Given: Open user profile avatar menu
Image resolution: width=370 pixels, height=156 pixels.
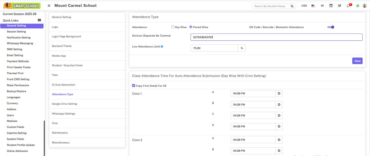Looking at the screenshot, I should [x=365, y=6].
